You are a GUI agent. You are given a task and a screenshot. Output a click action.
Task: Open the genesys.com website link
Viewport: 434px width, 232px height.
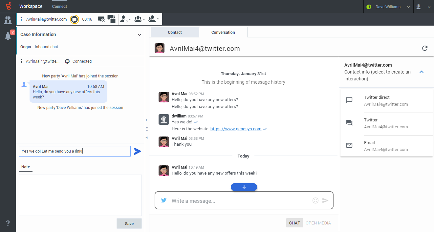click(236, 129)
